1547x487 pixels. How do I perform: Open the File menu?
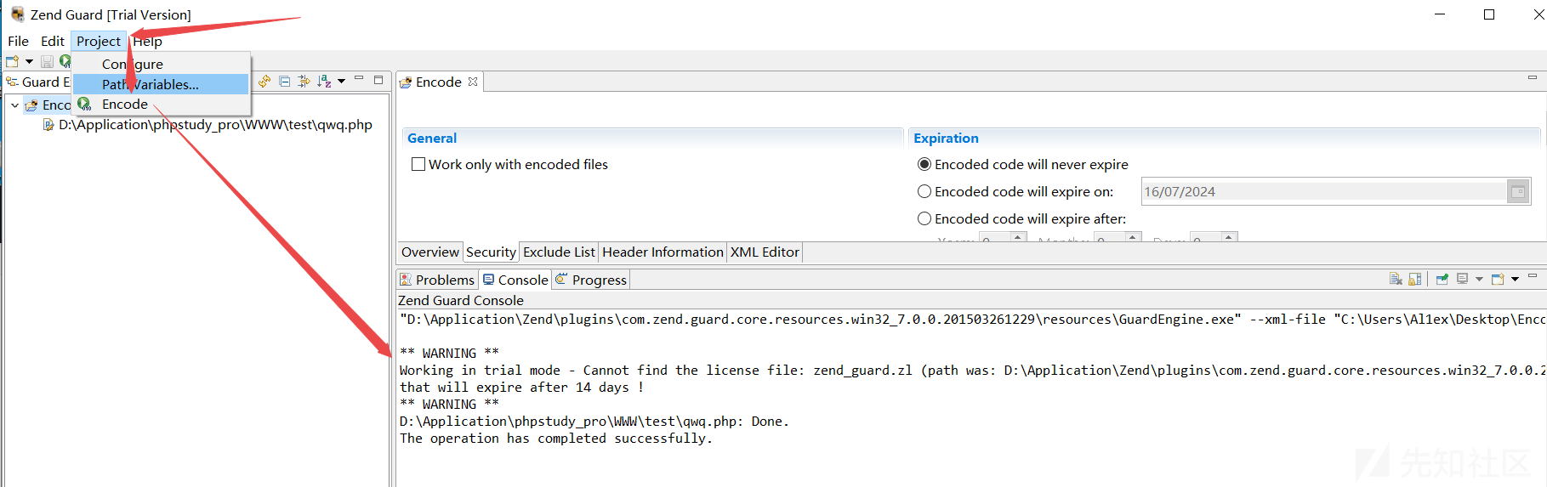point(18,41)
